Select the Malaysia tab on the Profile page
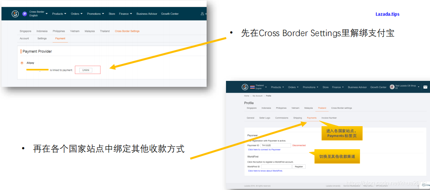 point(309,108)
